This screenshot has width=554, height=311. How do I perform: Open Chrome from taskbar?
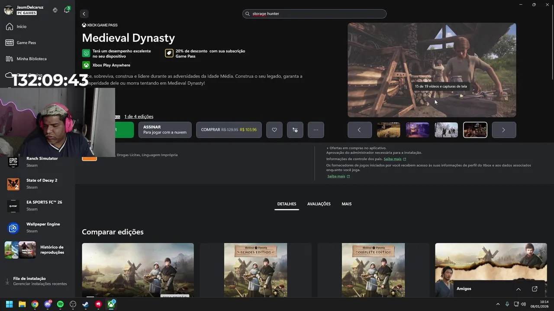pyautogui.click(x=35, y=304)
